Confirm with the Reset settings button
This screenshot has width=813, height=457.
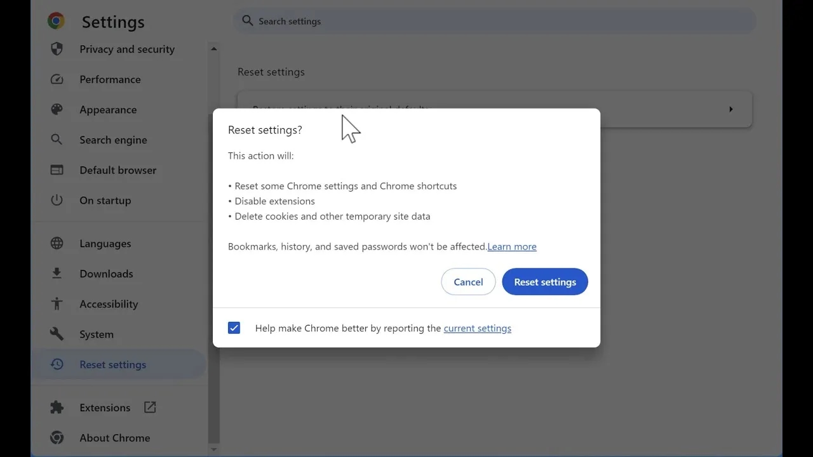click(x=544, y=282)
